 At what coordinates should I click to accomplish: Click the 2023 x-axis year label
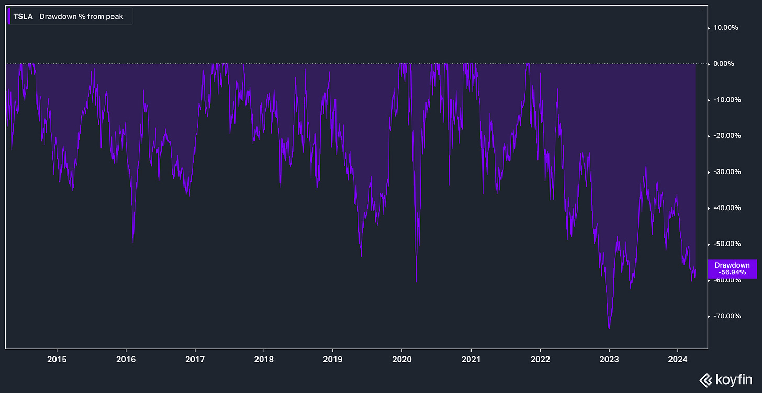click(609, 359)
